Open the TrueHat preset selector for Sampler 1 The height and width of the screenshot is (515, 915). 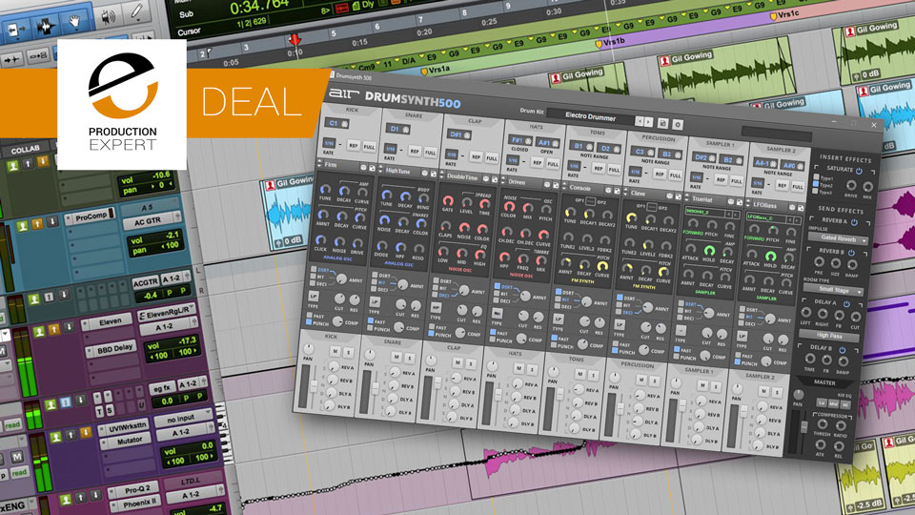pyautogui.click(x=708, y=199)
